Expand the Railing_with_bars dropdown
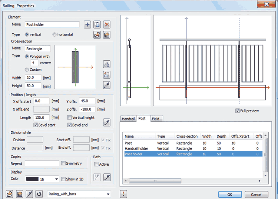This screenshot has width=278, height=199. click(x=108, y=194)
